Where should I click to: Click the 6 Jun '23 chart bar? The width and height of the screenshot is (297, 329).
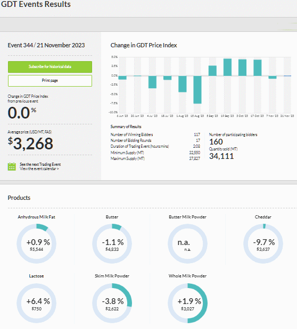(x=122, y=78)
